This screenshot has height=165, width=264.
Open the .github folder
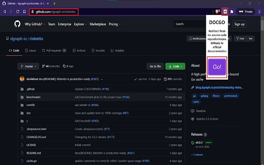click(31, 89)
